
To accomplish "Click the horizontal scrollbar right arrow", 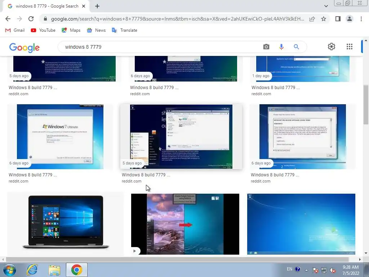I will [360, 259].
